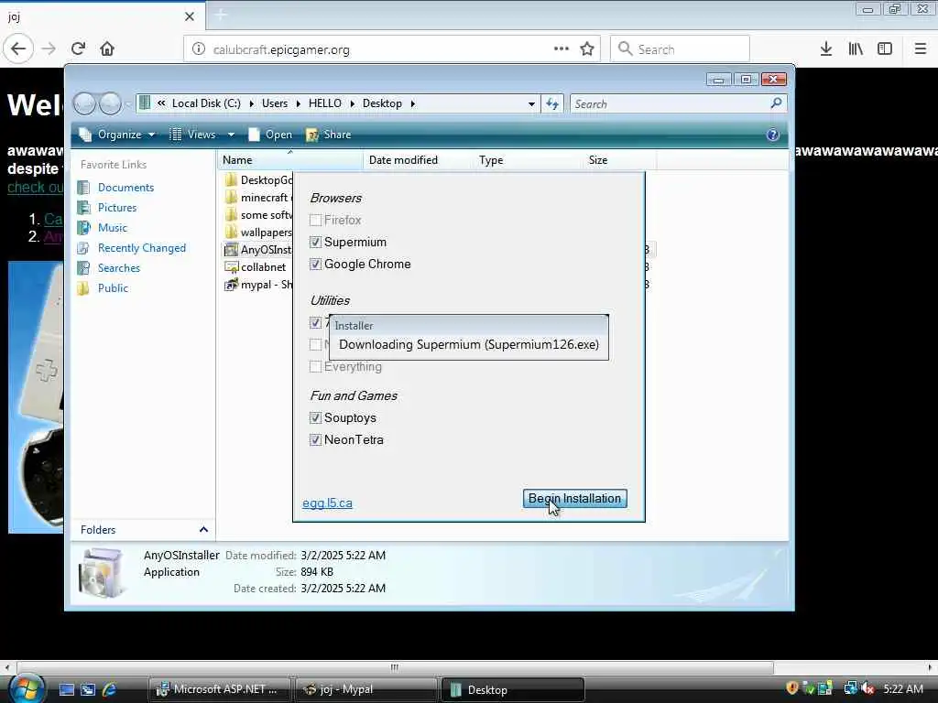Viewport: 938px width, 703px height.
Task: Sort by the Type column header
Action: click(527, 160)
